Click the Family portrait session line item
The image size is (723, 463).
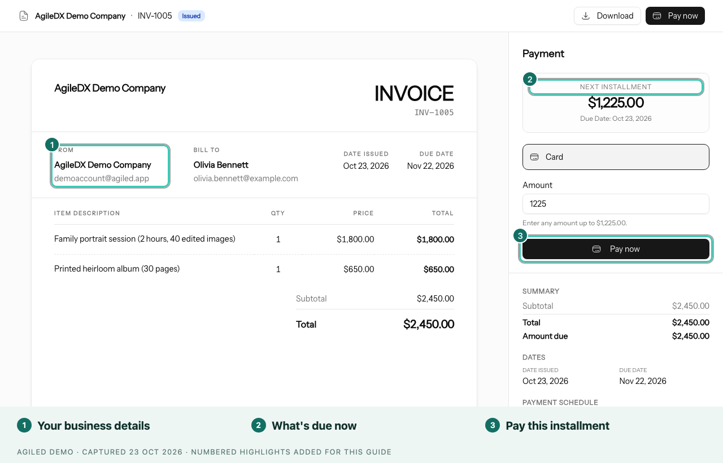145,239
